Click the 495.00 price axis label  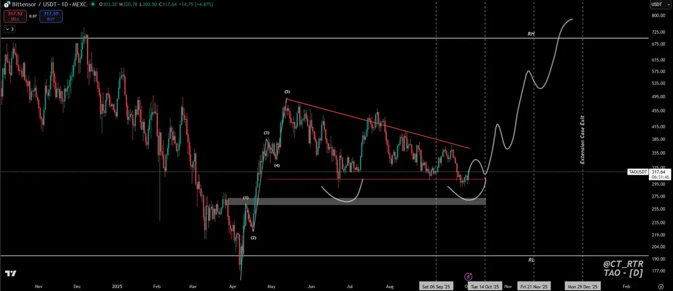[x=657, y=97]
